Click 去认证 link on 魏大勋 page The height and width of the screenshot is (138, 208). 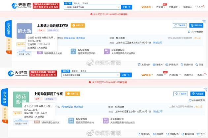click(197, 38)
